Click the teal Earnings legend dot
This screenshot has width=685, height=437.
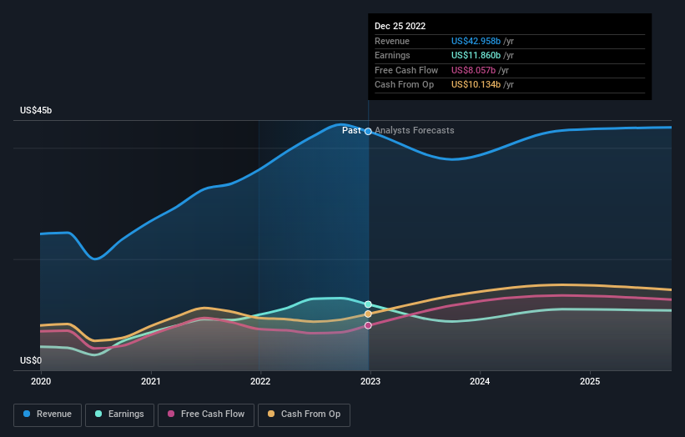[x=98, y=414]
